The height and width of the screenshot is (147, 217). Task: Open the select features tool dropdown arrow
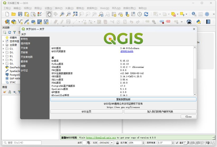click(x=160, y=14)
